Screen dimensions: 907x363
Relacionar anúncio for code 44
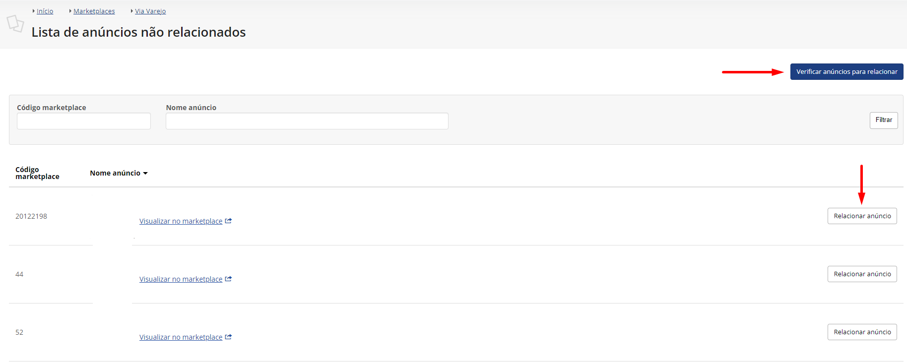tap(862, 274)
